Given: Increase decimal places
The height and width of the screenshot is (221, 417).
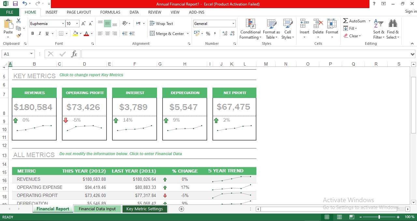Looking at the screenshot, I should click(225, 33).
